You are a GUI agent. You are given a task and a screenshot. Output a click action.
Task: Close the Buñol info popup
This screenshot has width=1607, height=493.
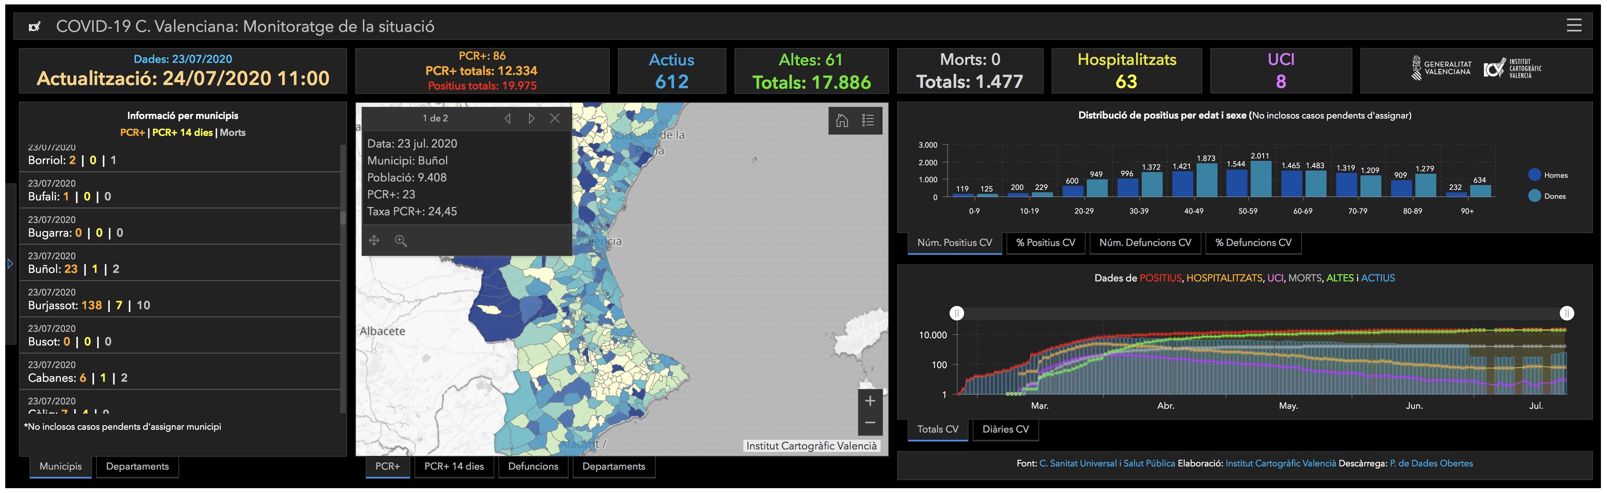pos(554,119)
